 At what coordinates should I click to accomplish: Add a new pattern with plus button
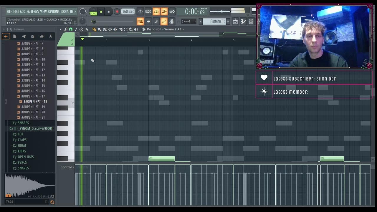(228, 21)
